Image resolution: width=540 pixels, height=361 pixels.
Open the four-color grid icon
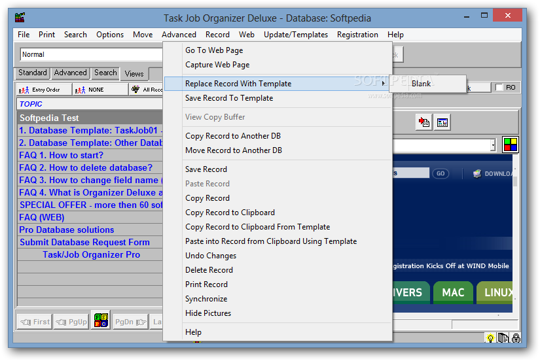[511, 145]
